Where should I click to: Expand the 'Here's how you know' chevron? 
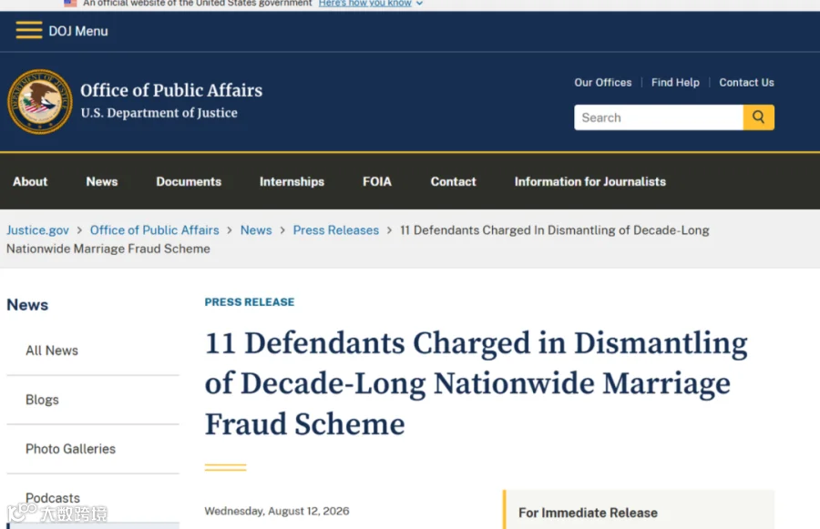pyautogui.click(x=419, y=4)
